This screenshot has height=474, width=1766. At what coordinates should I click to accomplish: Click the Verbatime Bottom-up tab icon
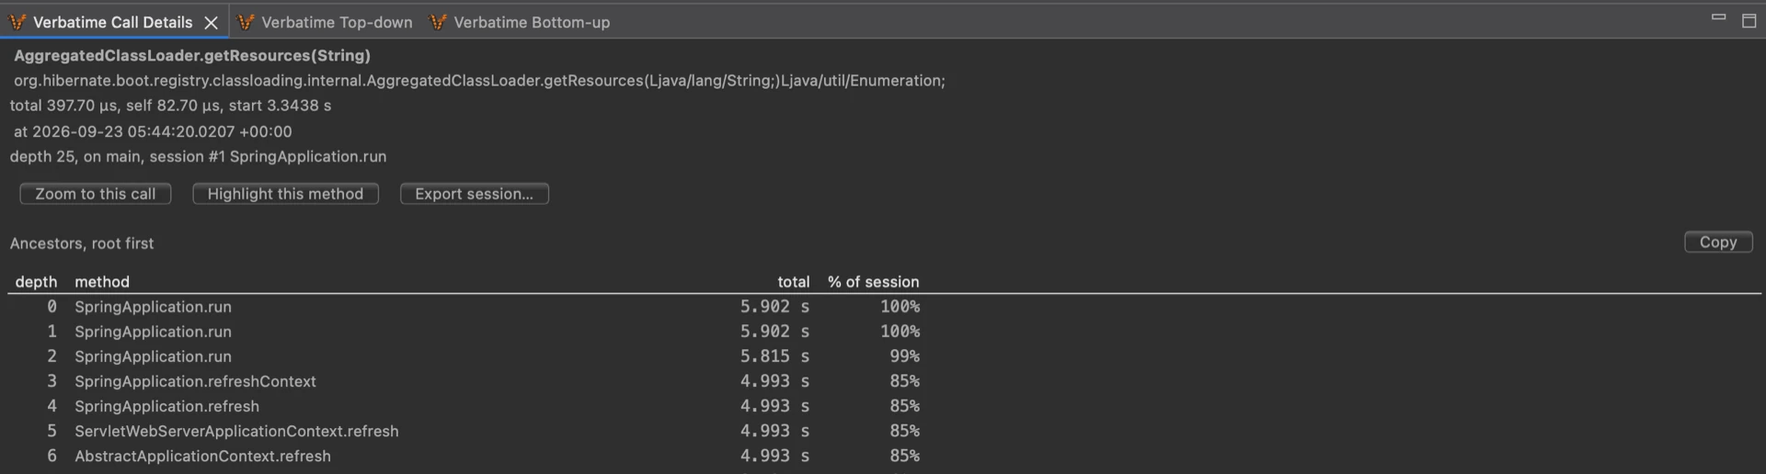(438, 22)
